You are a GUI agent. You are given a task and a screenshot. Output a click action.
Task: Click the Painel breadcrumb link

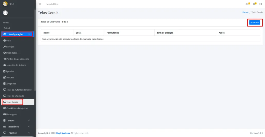click(x=245, y=12)
